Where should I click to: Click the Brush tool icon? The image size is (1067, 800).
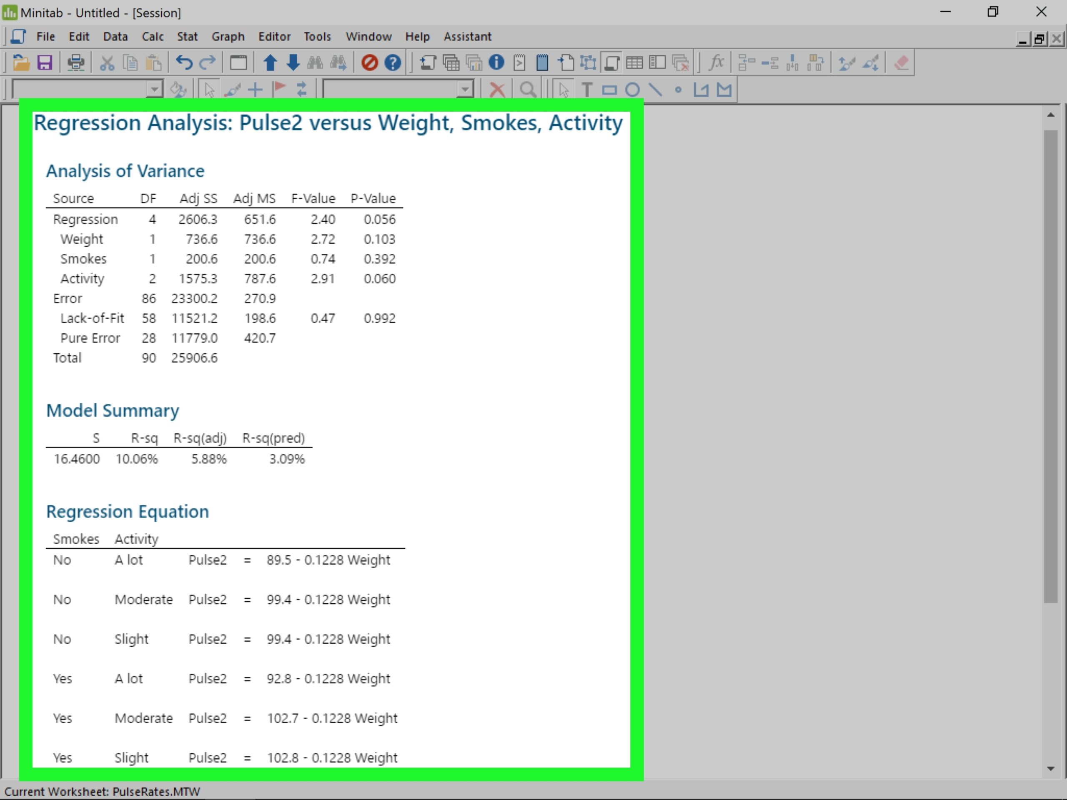(x=233, y=90)
